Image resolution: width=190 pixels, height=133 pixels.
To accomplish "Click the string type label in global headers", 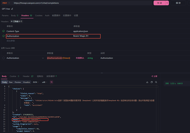I will click(x=90, y=58).
